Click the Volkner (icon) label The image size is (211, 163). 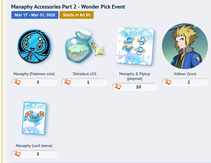(185, 74)
